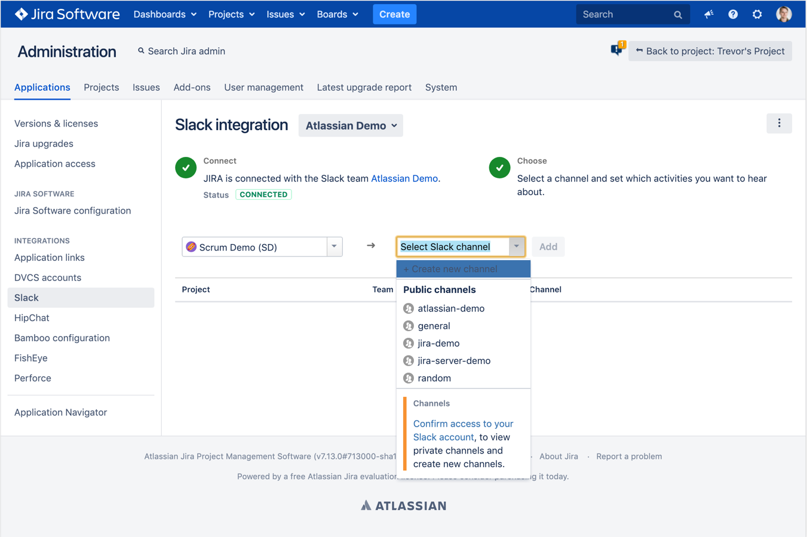Select the atlassian-demo public channel
The image size is (807, 537).
tap(451, 308)
